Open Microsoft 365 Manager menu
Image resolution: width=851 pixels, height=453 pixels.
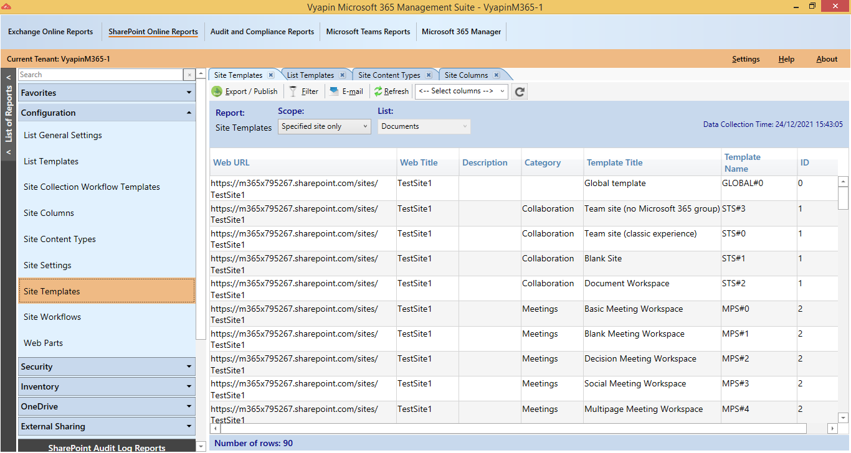tap(462, 32)
